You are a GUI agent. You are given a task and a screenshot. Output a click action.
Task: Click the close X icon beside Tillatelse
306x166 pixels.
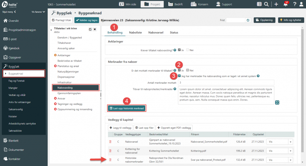pyautogui.click(x=95, y=29)
